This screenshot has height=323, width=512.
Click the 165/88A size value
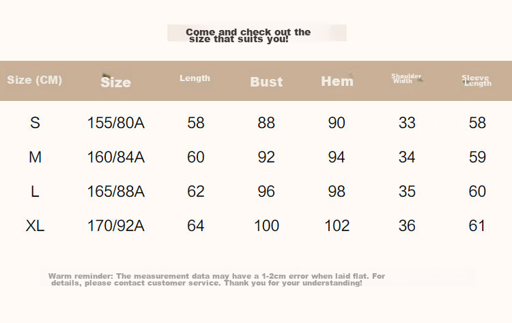(116, 191)
